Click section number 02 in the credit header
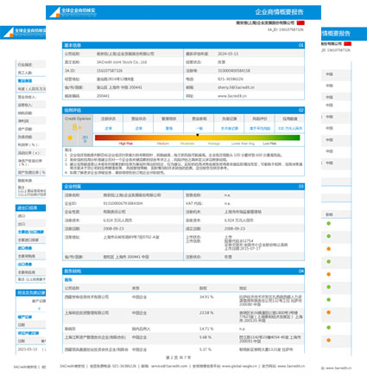 point(301,110)
